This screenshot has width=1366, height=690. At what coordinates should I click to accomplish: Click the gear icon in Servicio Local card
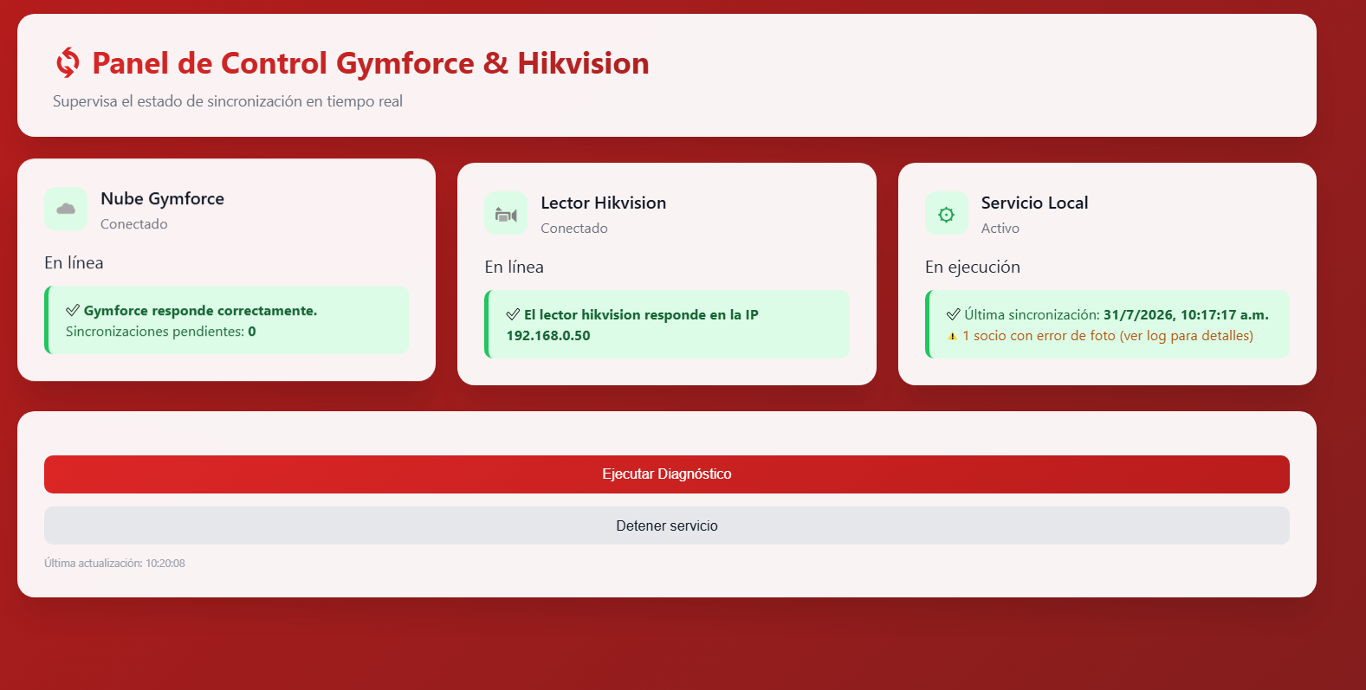tap(946, 214)
